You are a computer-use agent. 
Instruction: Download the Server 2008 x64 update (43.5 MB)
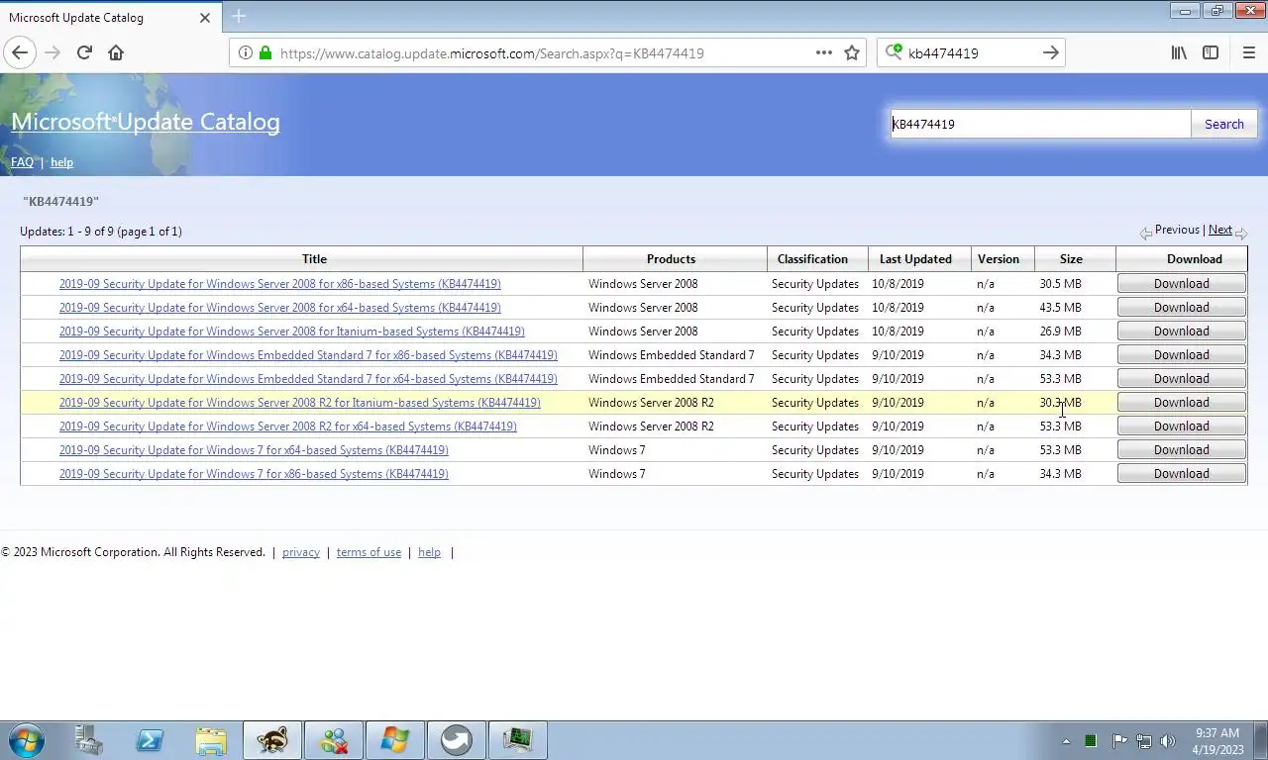click(x=1181, y=308)
